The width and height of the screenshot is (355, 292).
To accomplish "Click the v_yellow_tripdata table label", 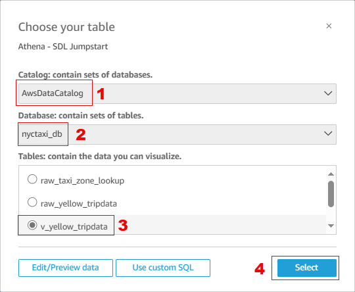I will pos(74,227).
